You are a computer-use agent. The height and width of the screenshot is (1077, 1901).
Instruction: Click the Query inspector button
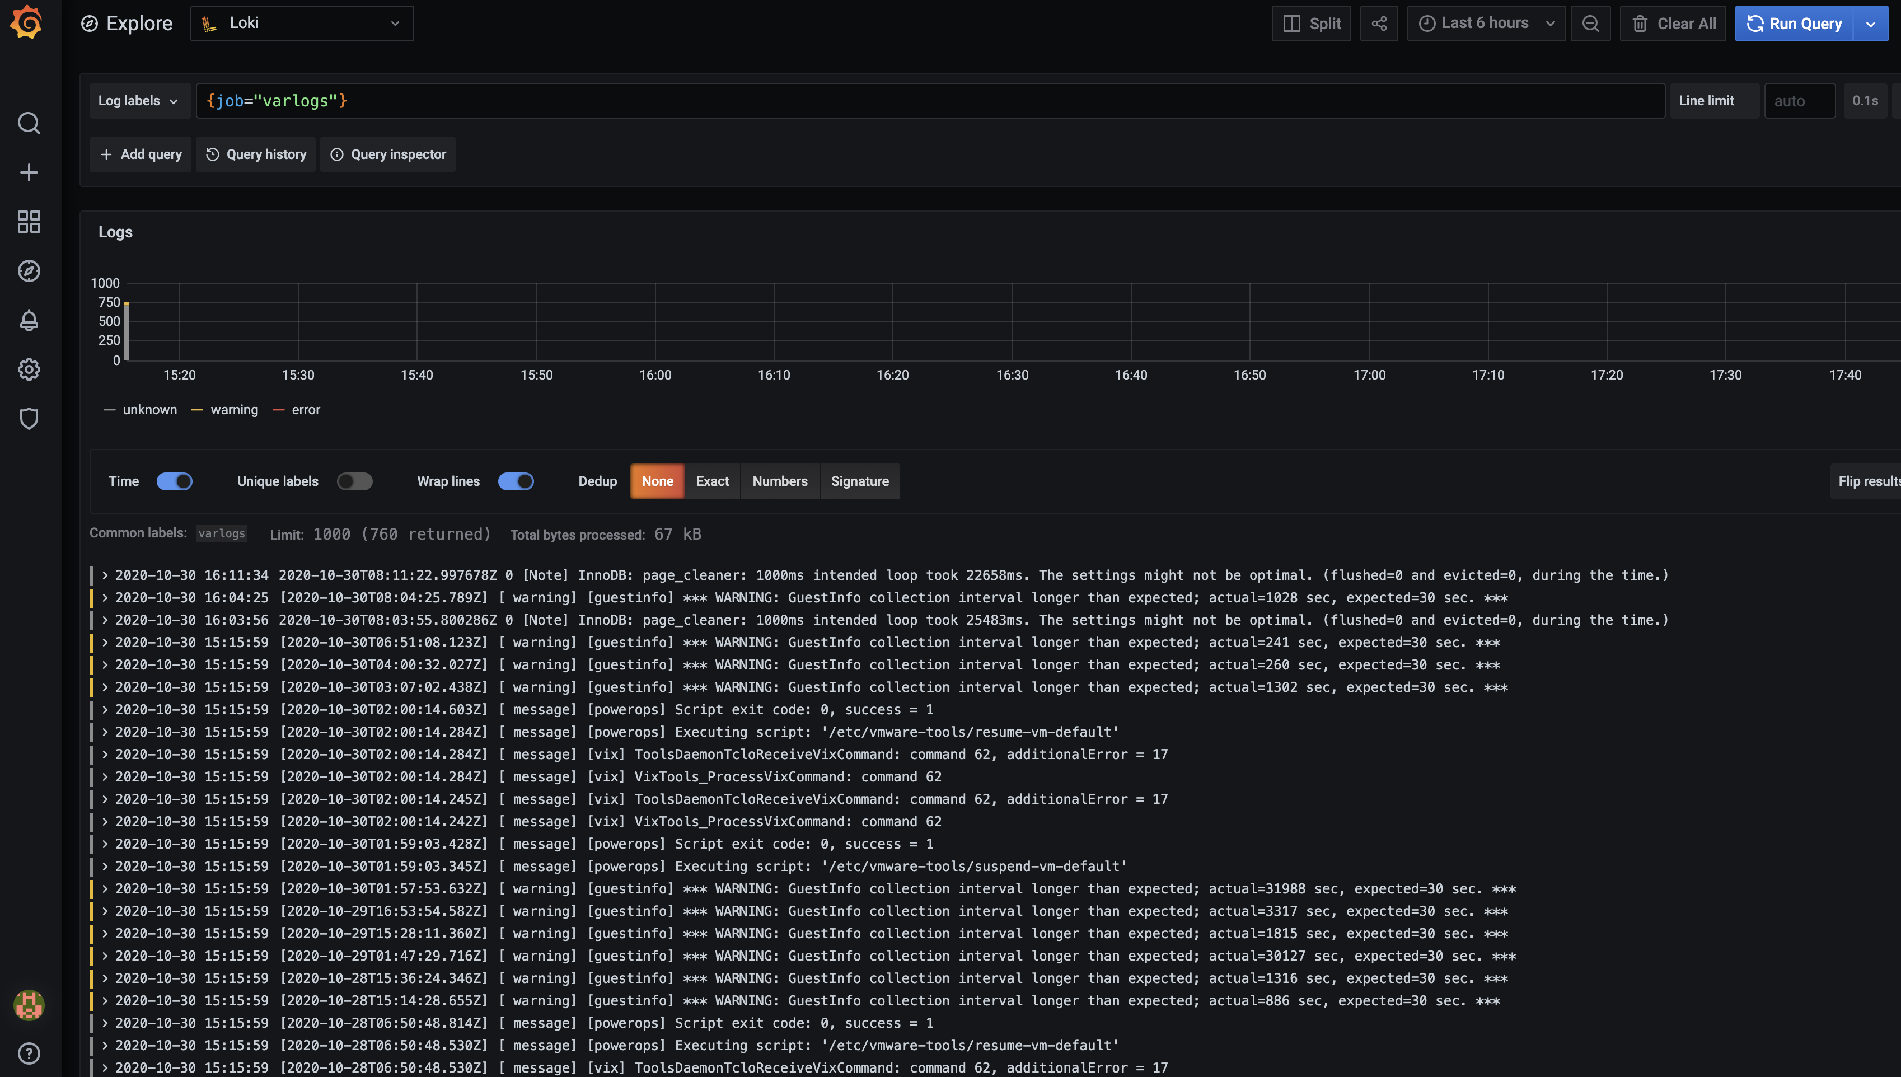pos(388,154)
